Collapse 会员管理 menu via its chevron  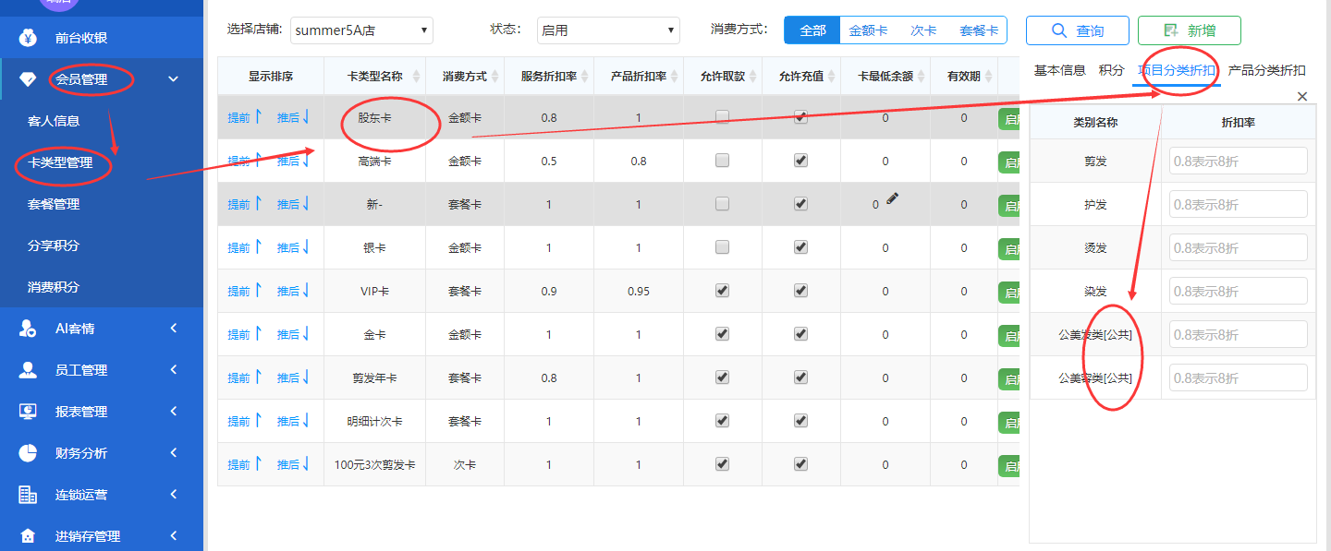coord(174,79)
